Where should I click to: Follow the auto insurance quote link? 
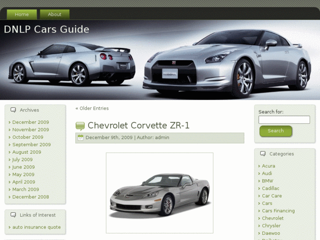click(x=37, y=227)
